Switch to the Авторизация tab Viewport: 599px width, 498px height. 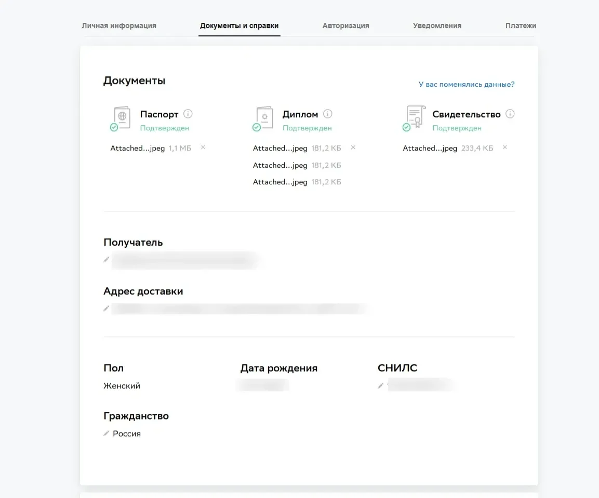345,25
